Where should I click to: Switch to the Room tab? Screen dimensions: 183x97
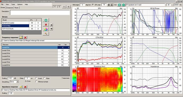[16, 8]
